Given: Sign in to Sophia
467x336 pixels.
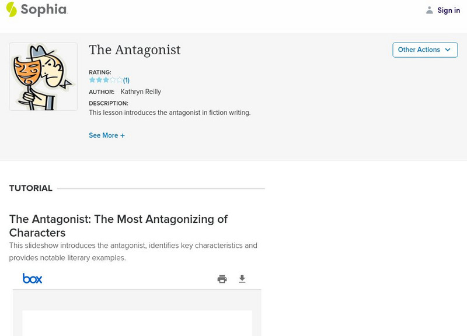Looking at the screenshot, I should click(x=448, y=10).
